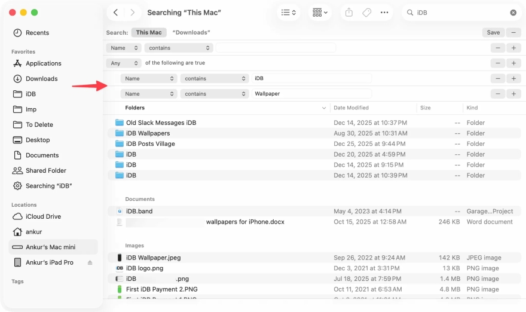Click the iDB criteria text field
Viewport: 526px width, 312px height.
[311, 78]
